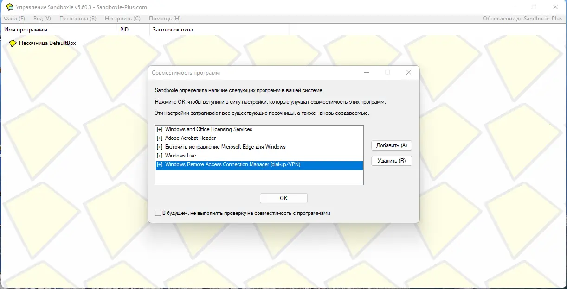Viewport: 567px width, 289px height.
Task: Select Windows and Office Licensing Services text
Action: [x=209, y=129]
